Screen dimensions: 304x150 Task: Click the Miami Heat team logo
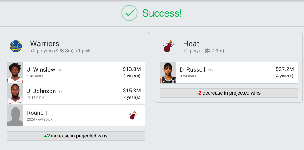click(169, 47)
